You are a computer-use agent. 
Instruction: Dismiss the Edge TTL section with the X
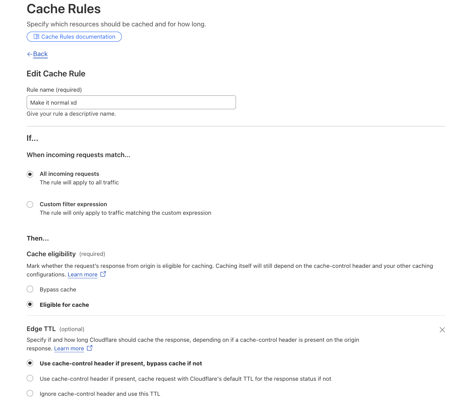(442, 330)
